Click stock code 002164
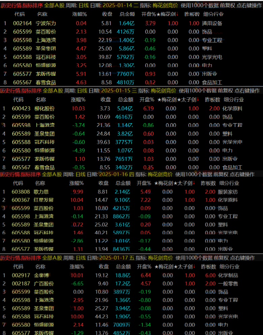This screenshot has height=335, width=263. pos(22,23)
